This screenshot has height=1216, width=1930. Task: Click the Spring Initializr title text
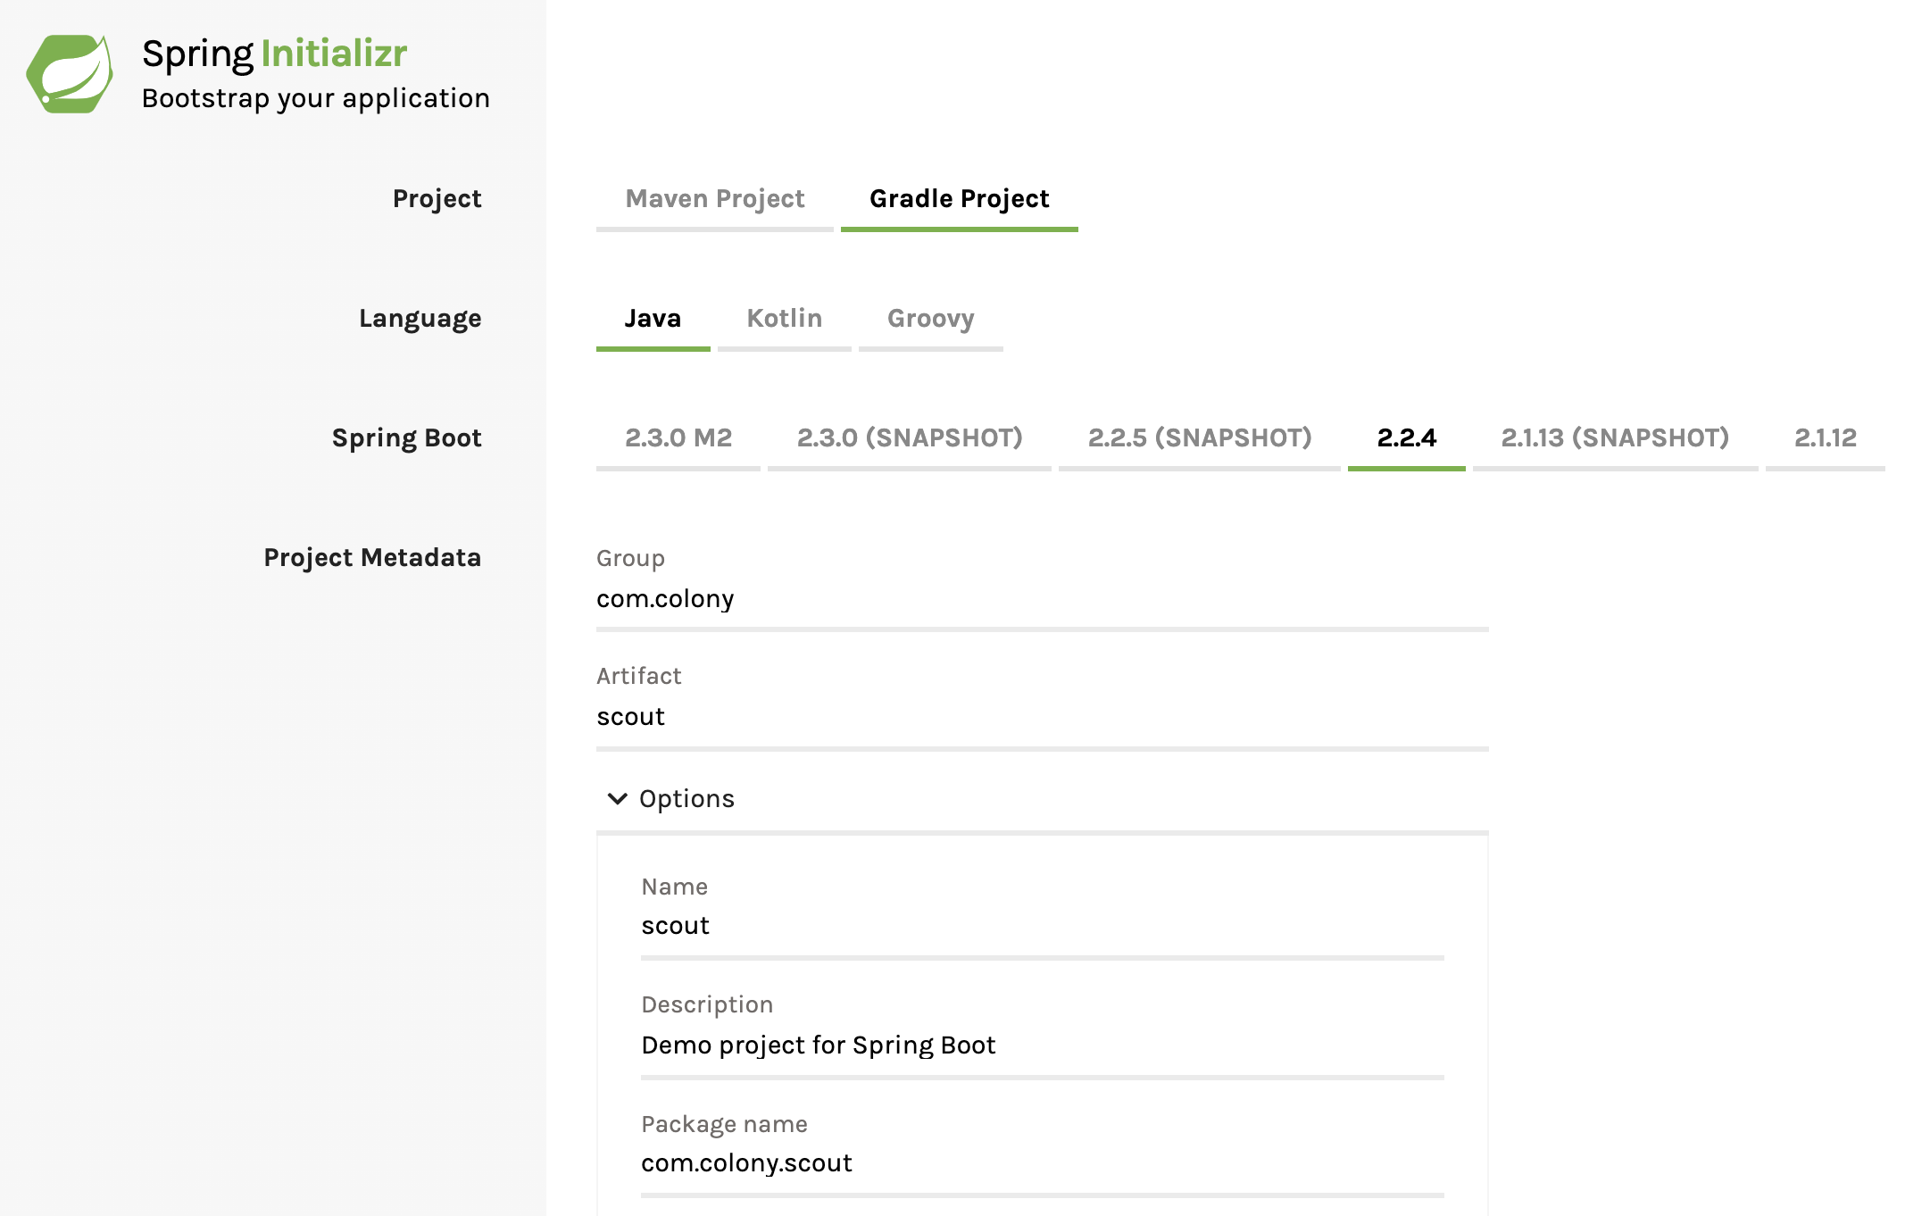274,54
